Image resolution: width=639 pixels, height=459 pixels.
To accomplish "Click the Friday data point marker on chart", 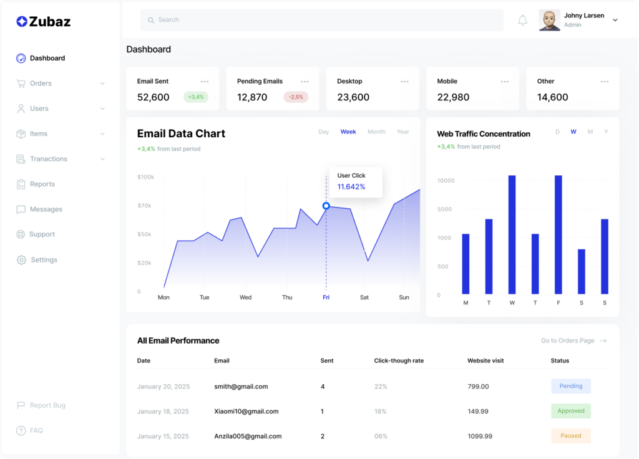I will pos(326,206).
